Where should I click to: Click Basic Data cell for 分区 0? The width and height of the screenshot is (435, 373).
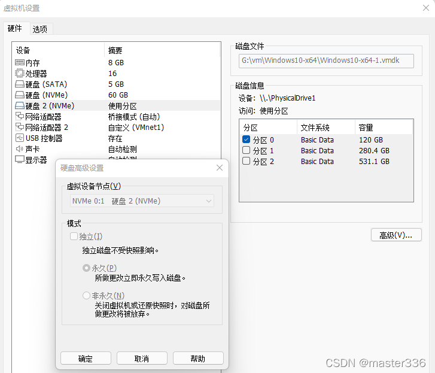click(317, 140)
